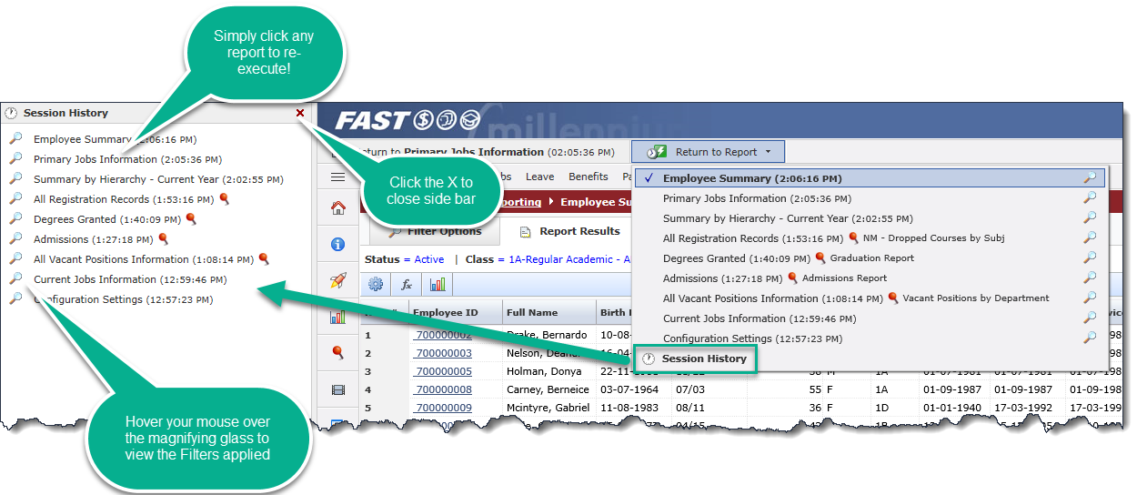Open employee ID 700000005 link
The image size is (1137, 495).
[x=444, y=371]
